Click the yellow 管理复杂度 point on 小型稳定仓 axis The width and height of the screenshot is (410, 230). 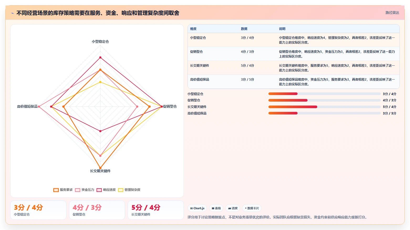[100, 82]
